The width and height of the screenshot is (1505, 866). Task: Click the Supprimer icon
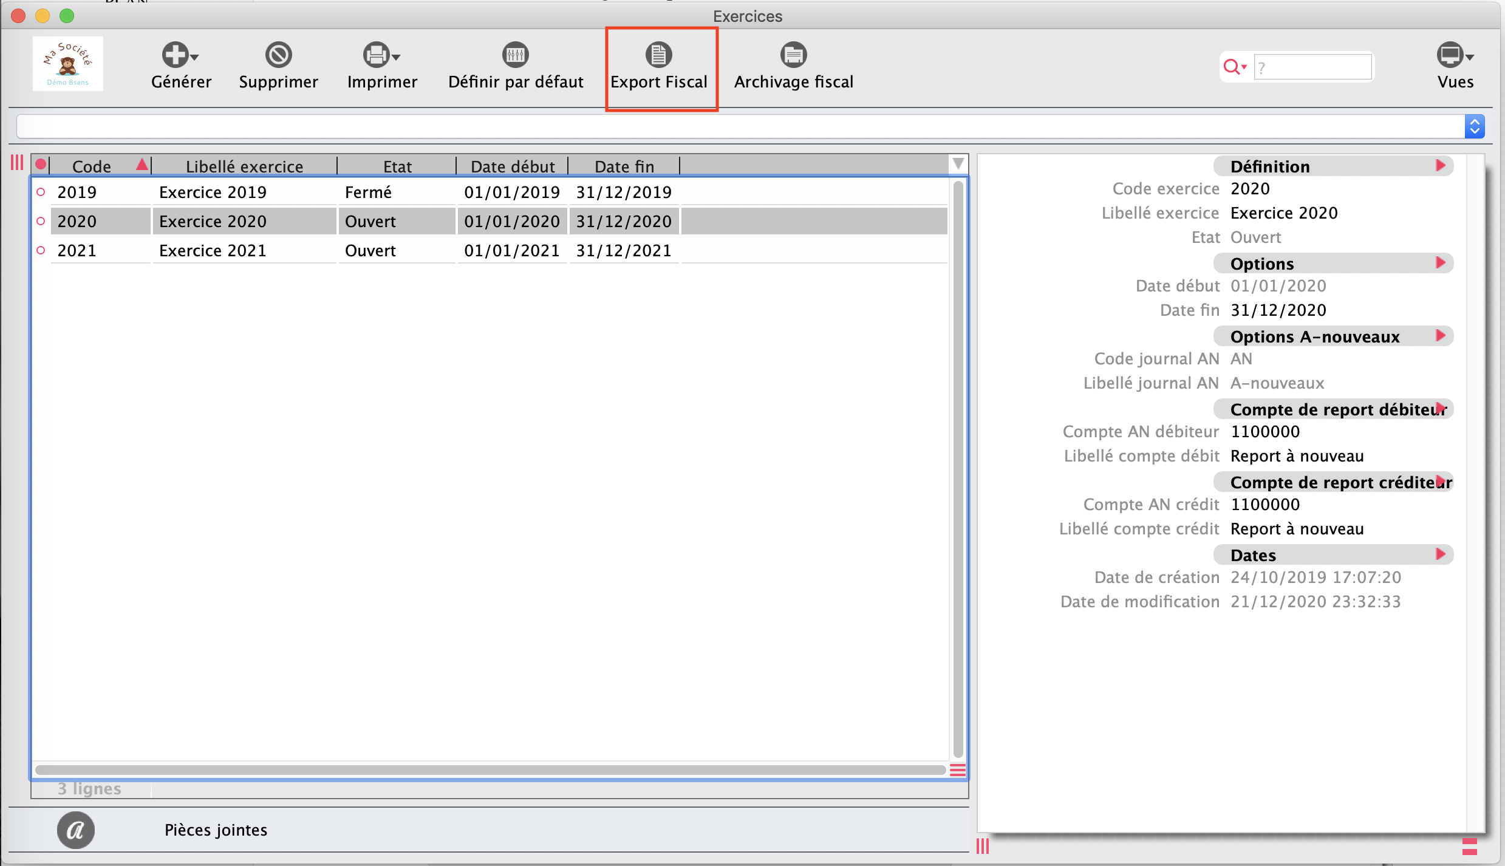[x=279, y=55]
